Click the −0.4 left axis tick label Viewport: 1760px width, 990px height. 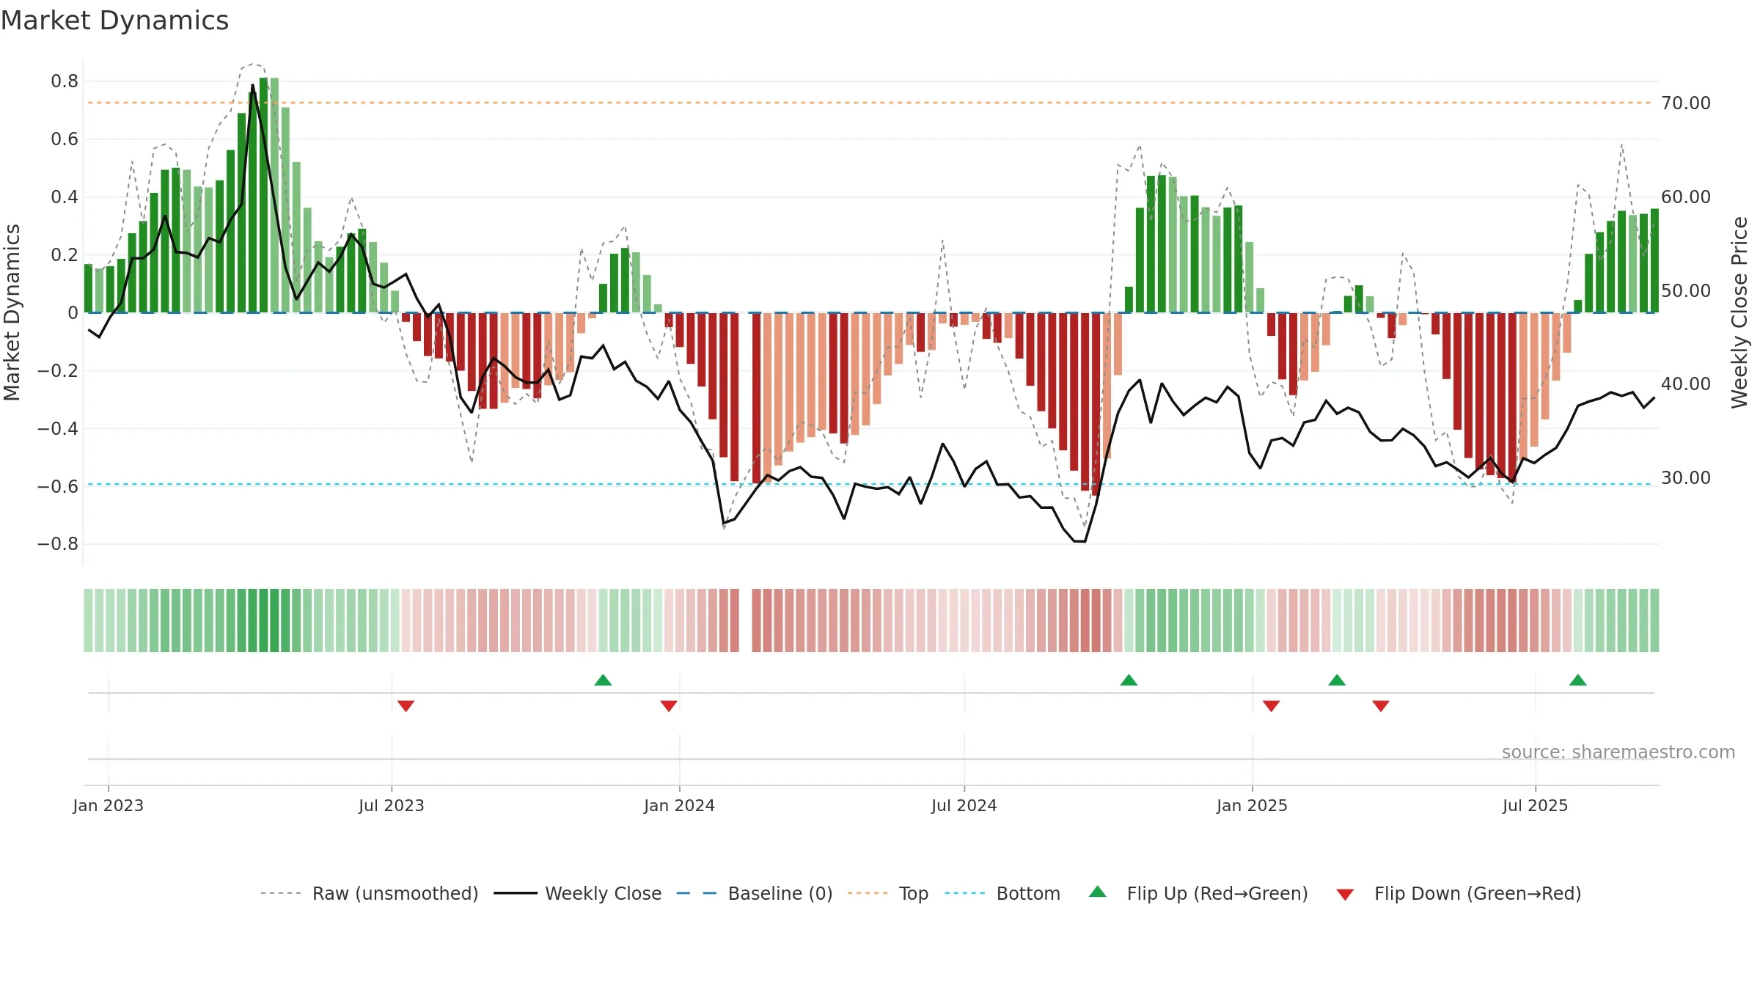pos(58,429)
